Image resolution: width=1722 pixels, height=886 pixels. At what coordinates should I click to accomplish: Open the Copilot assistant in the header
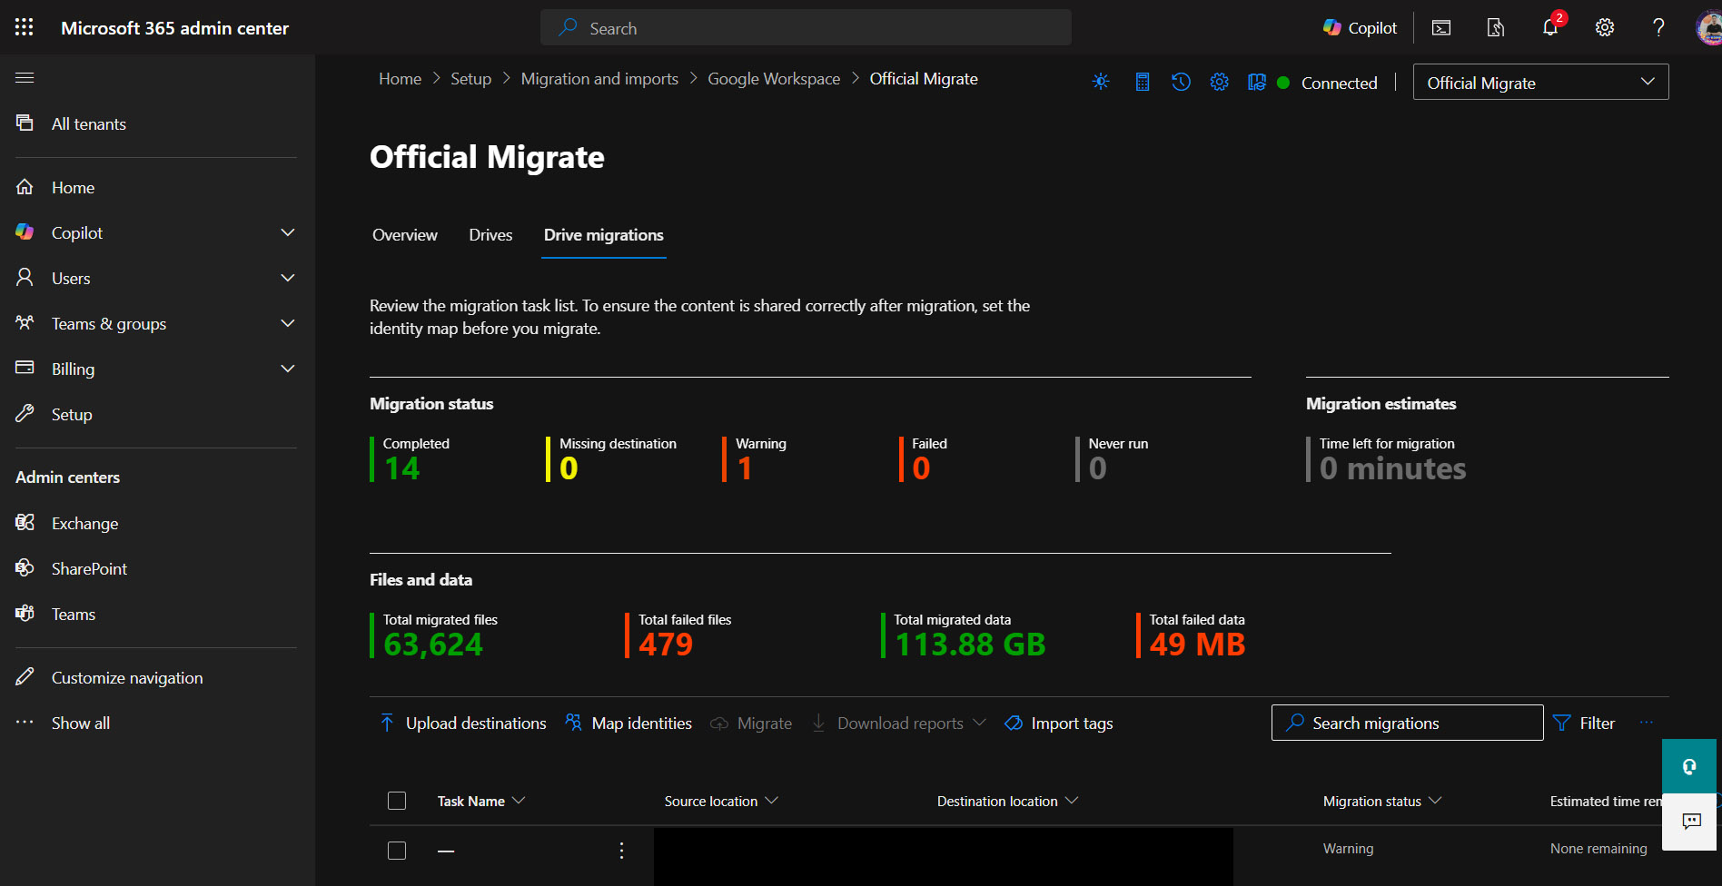click(1360, 27)
